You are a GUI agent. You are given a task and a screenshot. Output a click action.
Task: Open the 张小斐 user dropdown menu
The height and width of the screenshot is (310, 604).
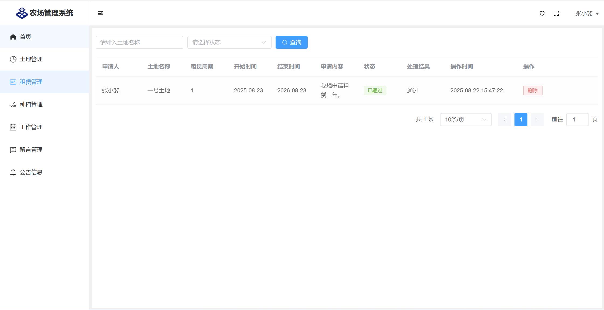tap(587, 13)
